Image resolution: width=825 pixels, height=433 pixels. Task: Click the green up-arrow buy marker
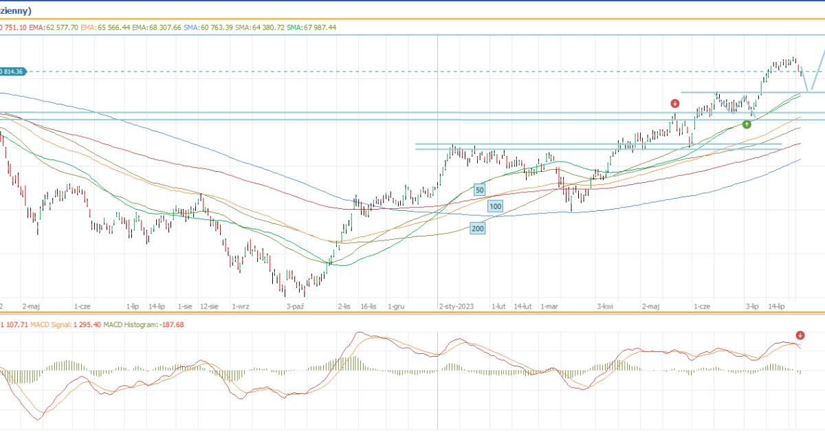747,124
